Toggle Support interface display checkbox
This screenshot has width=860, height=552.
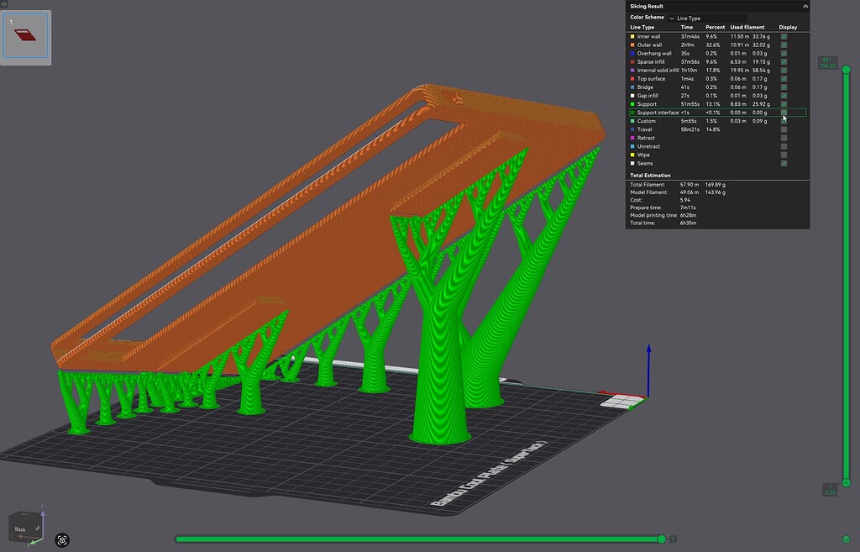784,113
